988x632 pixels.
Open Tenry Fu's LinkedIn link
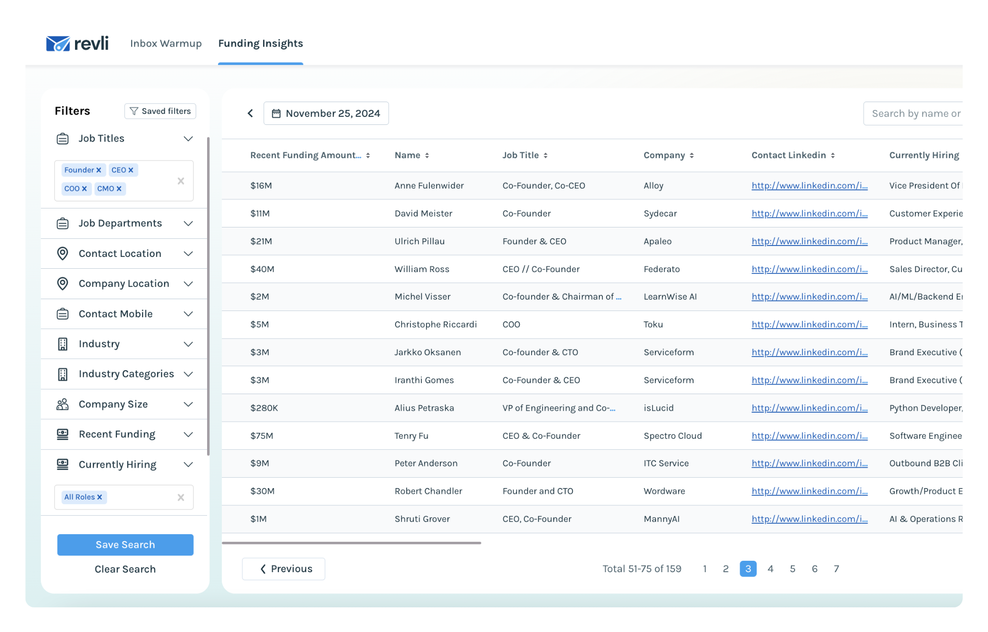pyautogui.click(x=809, y=436)
